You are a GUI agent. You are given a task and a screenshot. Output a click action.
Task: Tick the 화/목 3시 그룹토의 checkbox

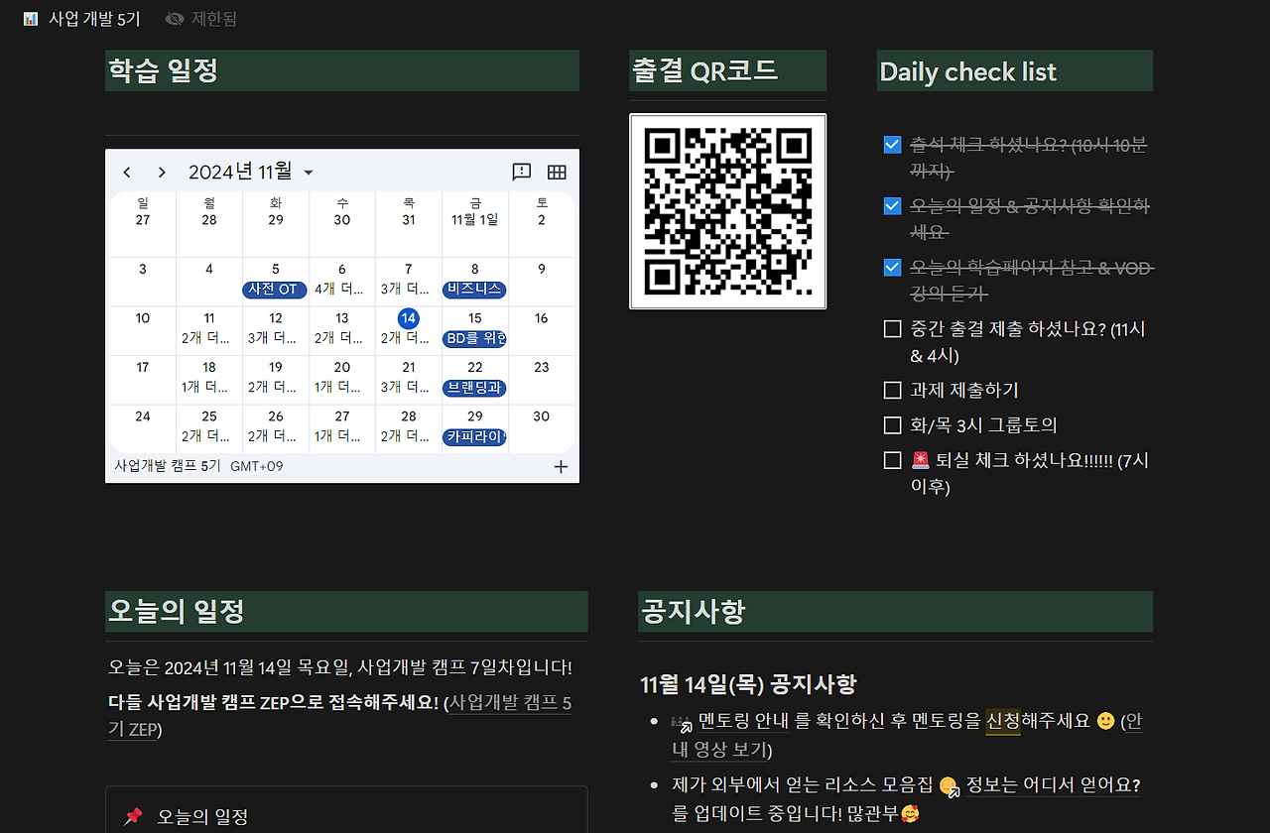[892, 424]
